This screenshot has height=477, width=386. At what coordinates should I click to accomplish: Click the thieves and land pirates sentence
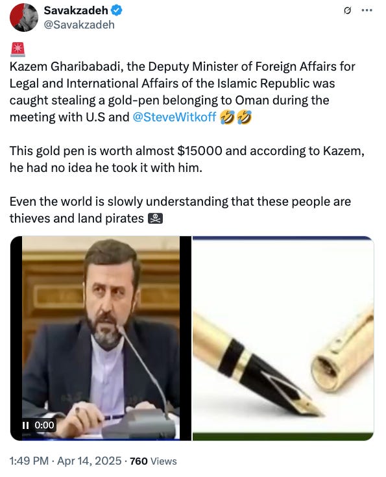[180, 210]
